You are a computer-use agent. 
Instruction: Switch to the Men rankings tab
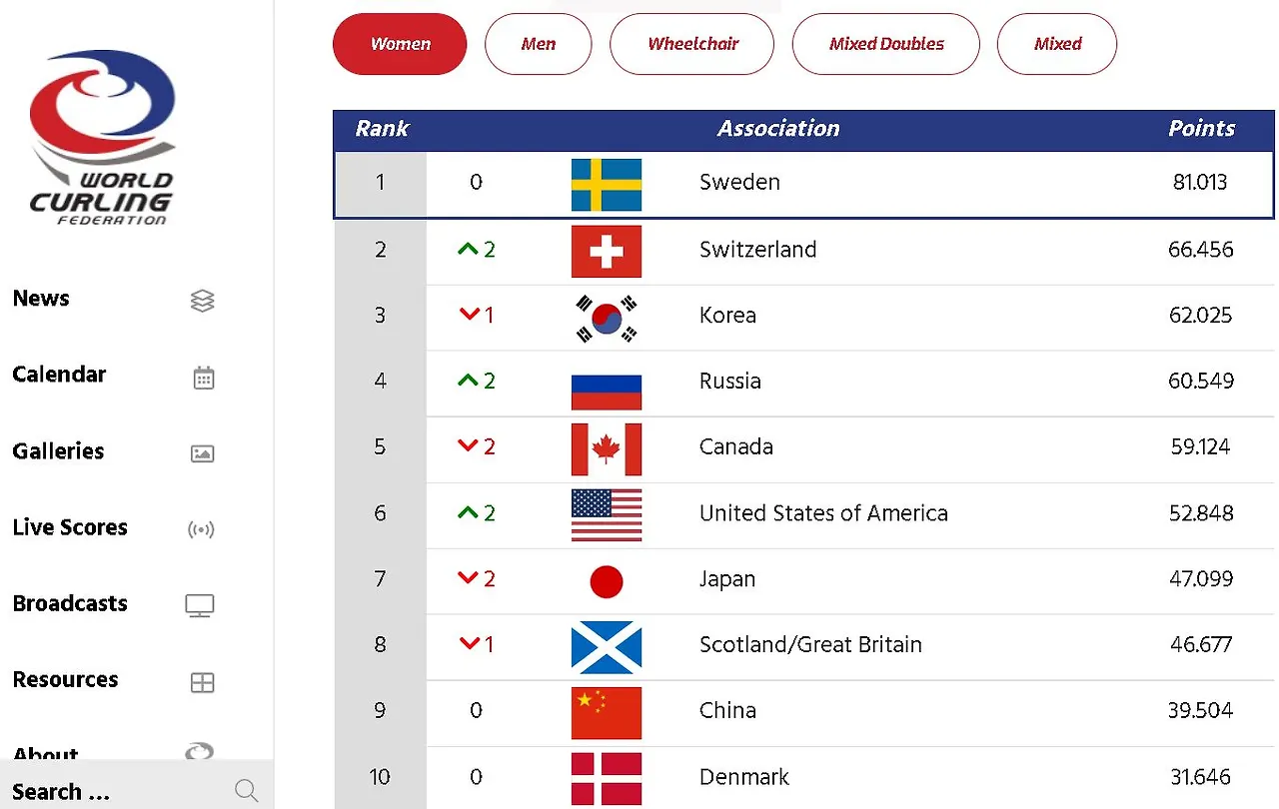(x=538, y=44)
